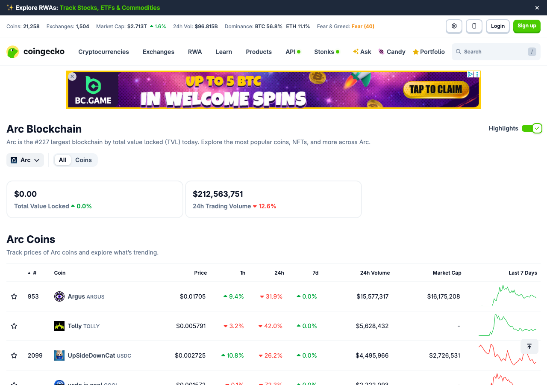Click UpSideDownCat market cap $2,726,531
The image size is (547, 385).
(445, 355)
